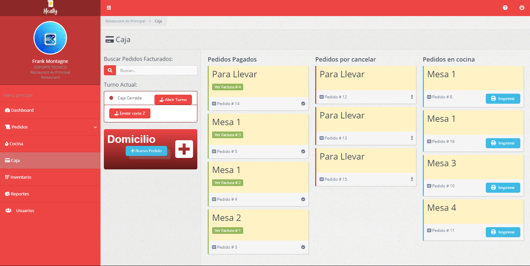Print the Mesa 3 Pedido #10 order
Viewport: 530px width, 266px height.
click(503, 188)
